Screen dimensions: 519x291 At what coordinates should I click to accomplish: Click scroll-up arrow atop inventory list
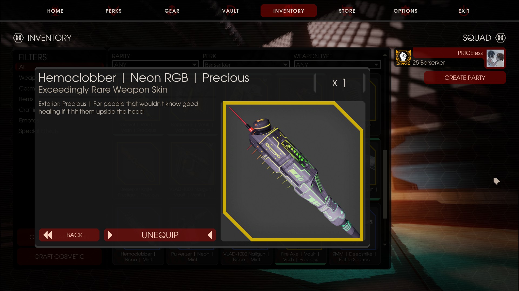[385, 55]
